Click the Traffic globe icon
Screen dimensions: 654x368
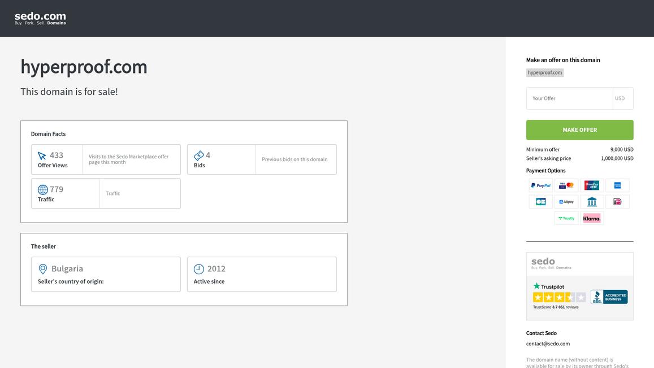[42, 190]
